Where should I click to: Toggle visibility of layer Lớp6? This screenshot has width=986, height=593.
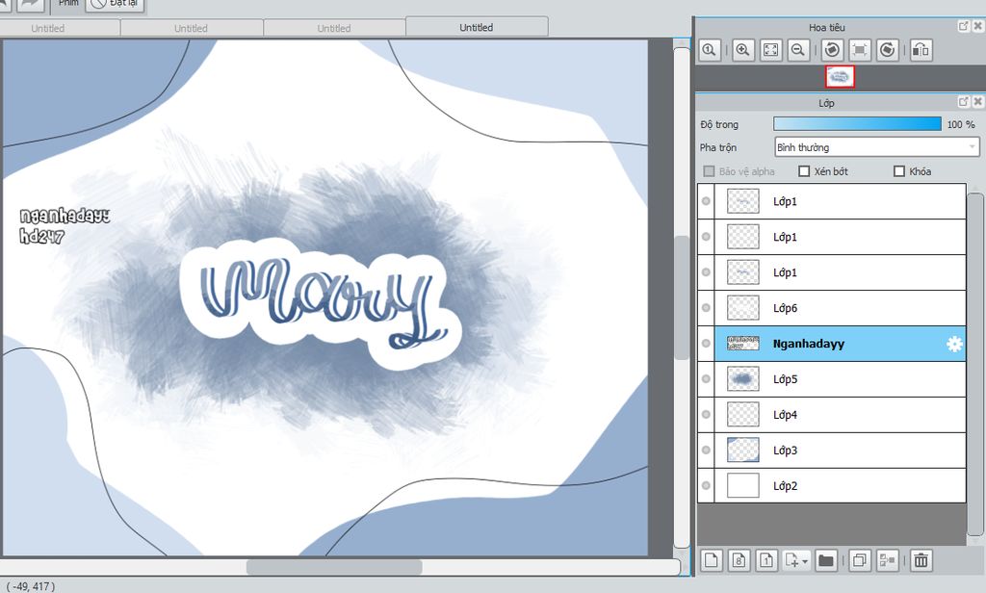706,308
